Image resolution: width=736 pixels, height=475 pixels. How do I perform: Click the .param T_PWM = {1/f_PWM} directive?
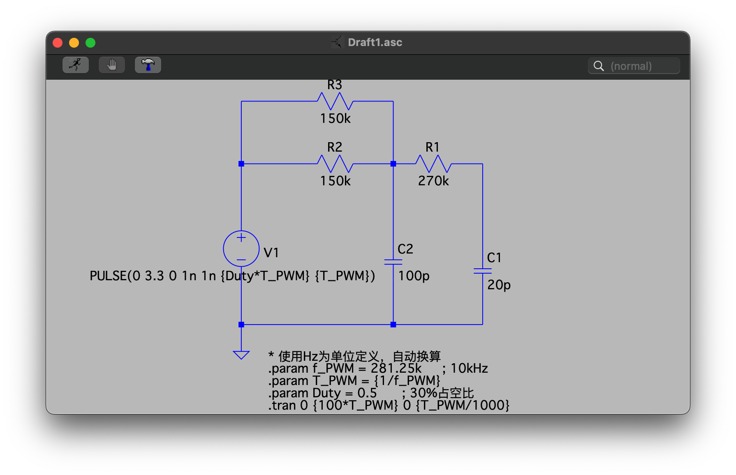pos(354,380)
